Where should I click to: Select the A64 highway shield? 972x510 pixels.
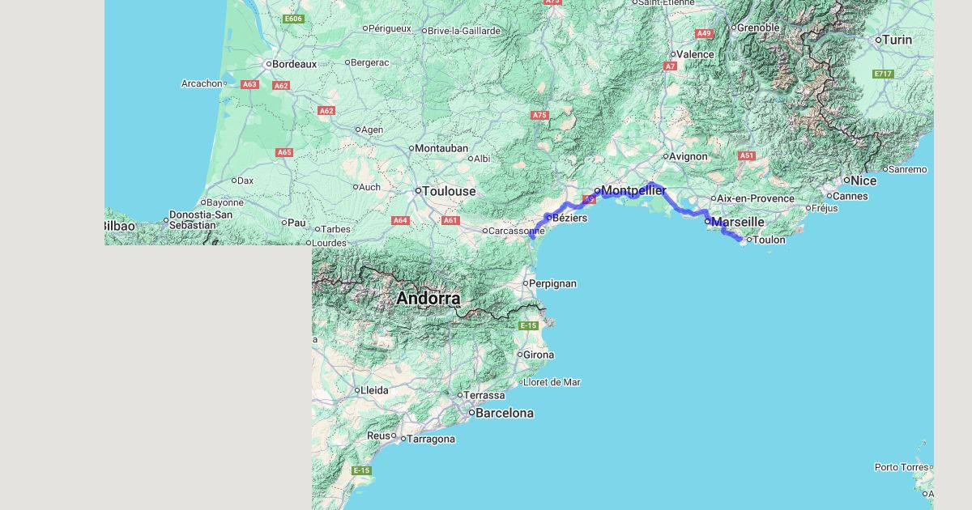coord(400,220)
